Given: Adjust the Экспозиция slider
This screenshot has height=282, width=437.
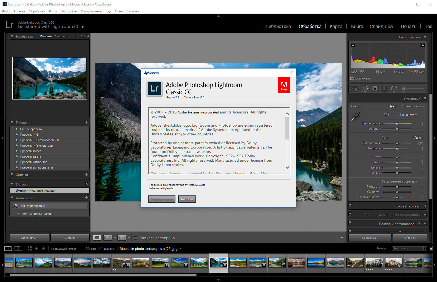Looking at the screenshot, I should [397, 143].
